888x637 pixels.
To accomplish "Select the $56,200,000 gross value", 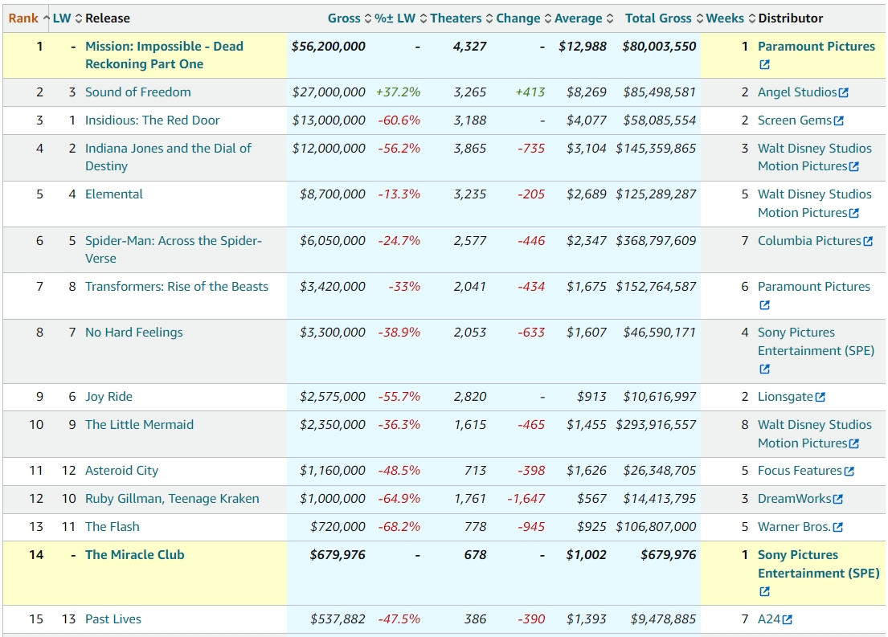I will click(329, 47).
